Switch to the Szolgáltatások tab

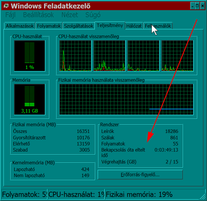point(78,26)
